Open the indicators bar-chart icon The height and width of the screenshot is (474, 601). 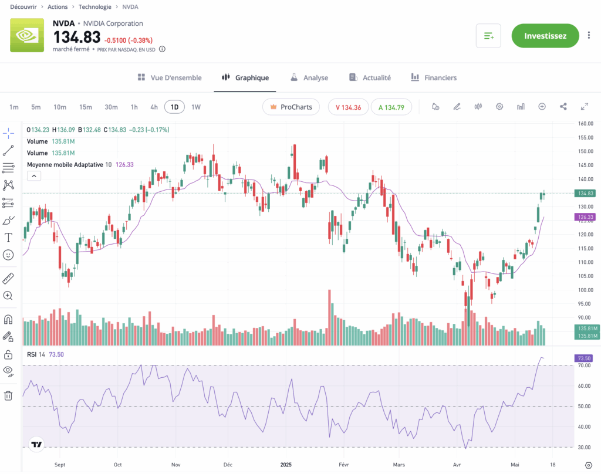pyautogui.click(x=521, y=107)
